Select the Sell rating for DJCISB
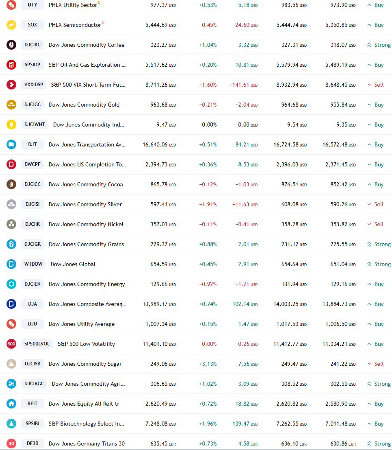Viewport: 392px width, 450px height. click(375, 364)
